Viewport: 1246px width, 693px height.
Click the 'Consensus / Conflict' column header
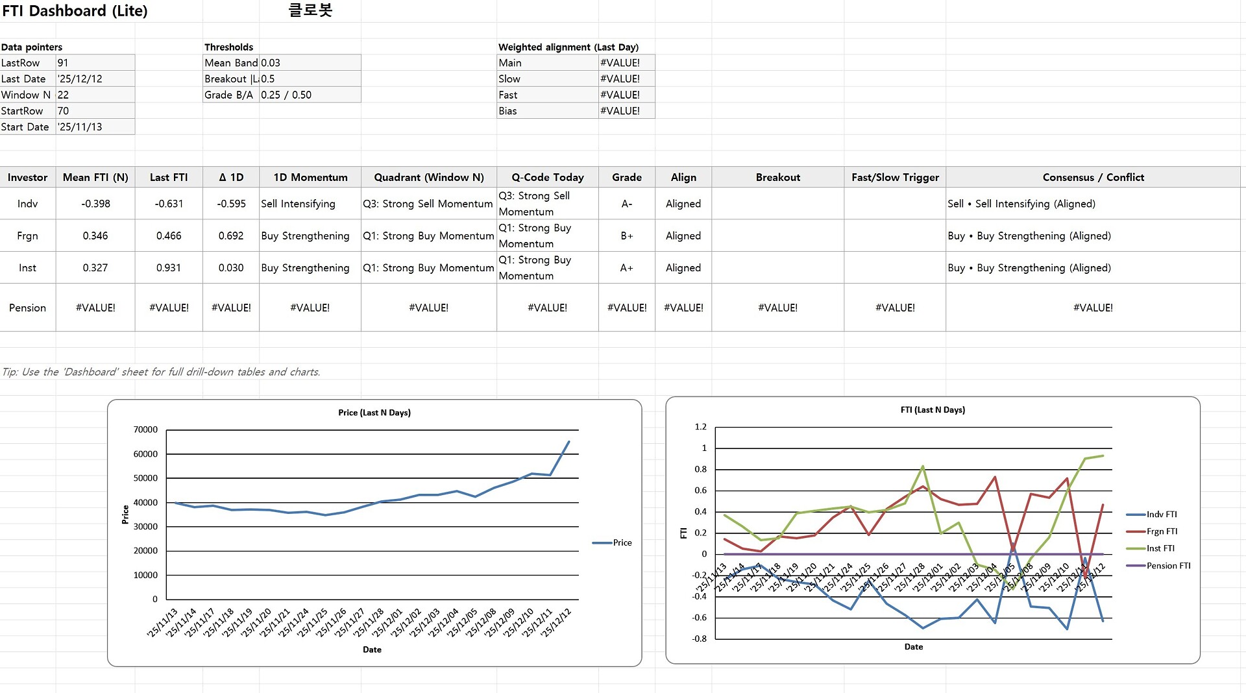click(1093, 177)
